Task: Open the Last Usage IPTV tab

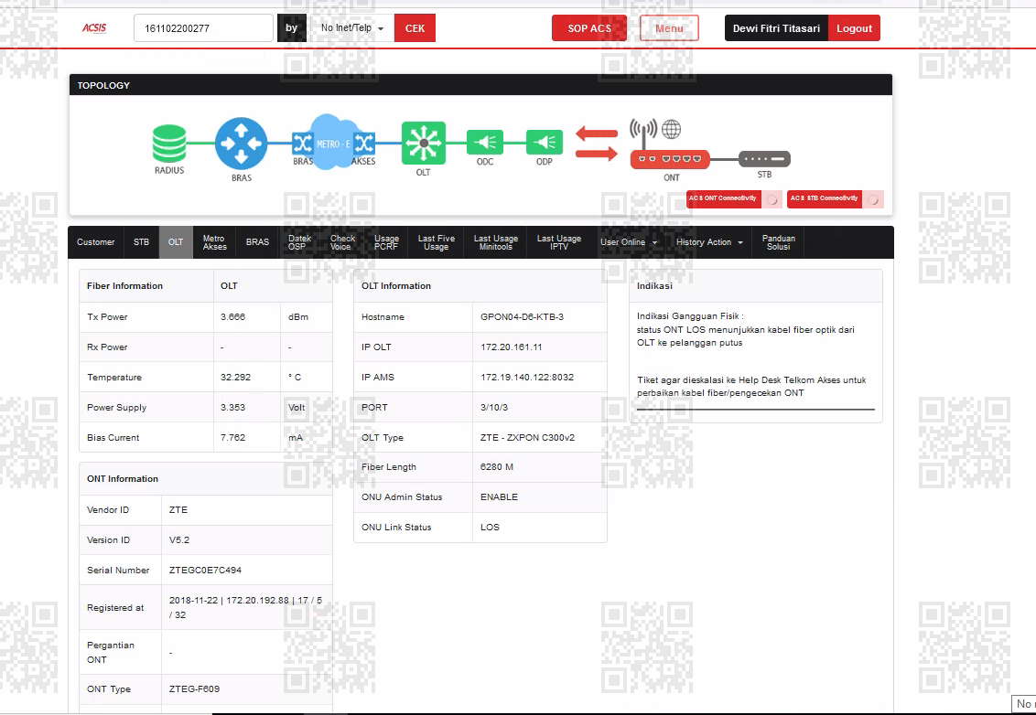Action: 559,242
